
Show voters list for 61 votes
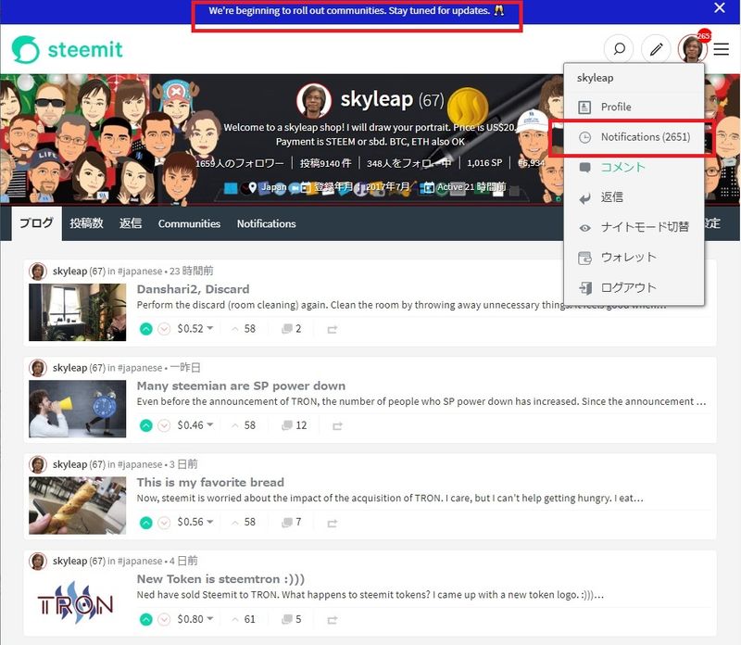click(x=243, y=619)
